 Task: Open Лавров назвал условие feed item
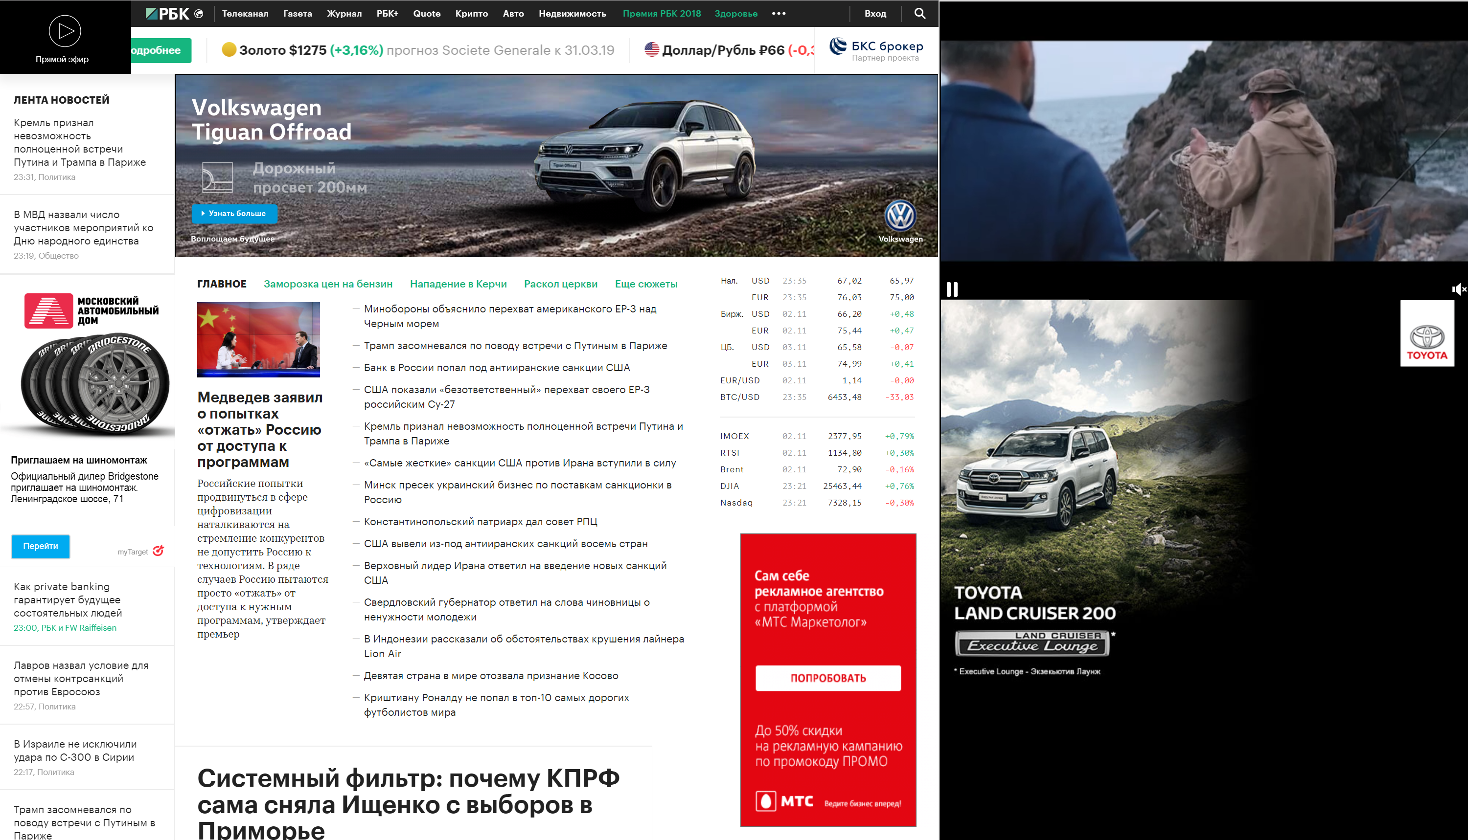pos(81,679)
